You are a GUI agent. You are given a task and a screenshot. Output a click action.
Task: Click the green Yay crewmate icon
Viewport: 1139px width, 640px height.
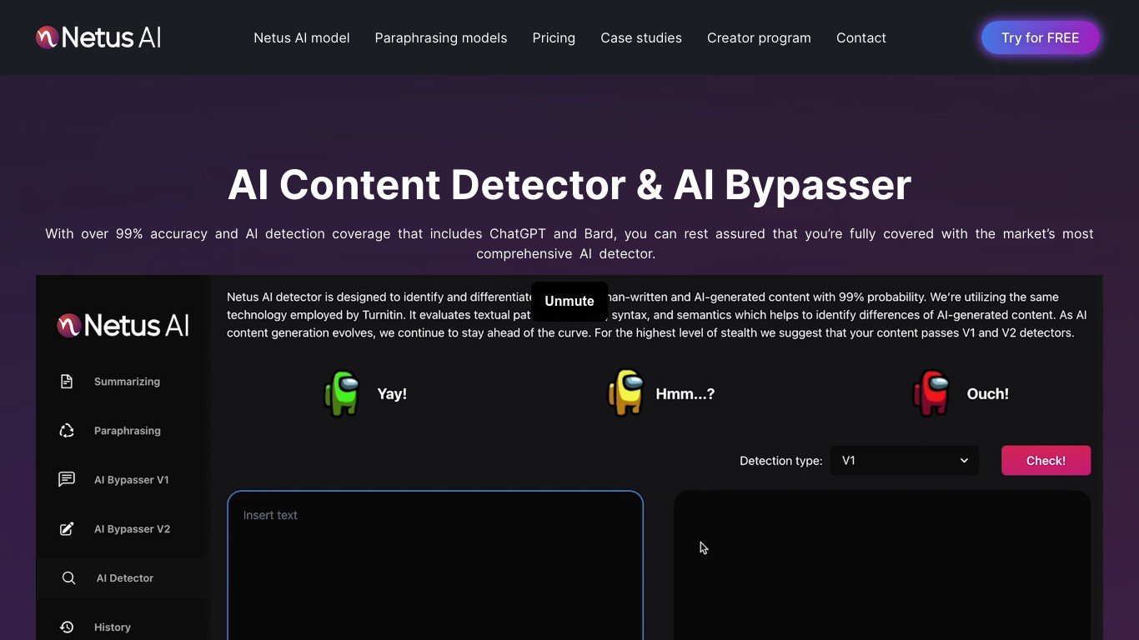(x=342, y=393)
